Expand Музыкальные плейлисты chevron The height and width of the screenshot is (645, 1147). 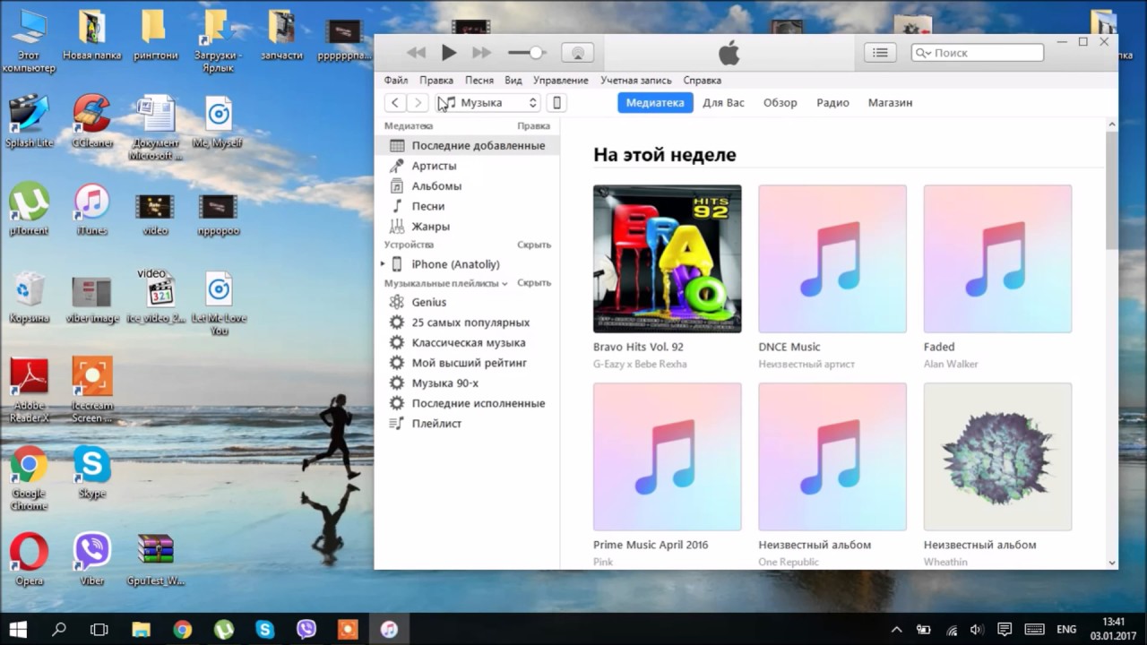pos(505,284)
